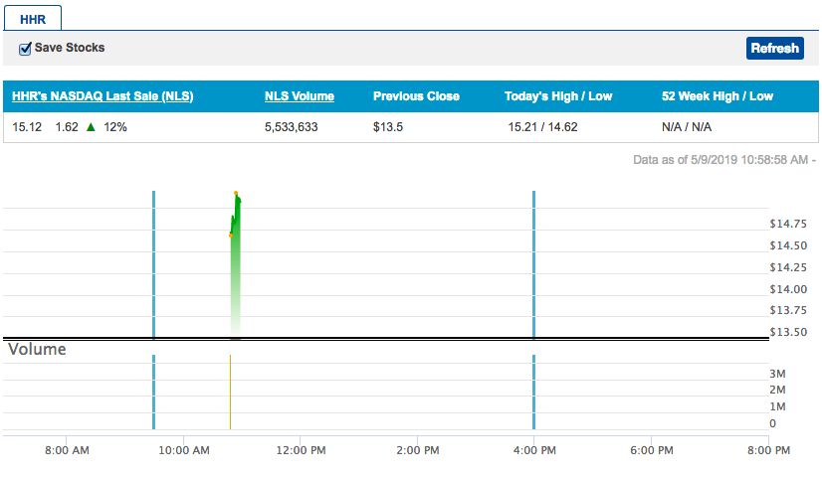Click the $14.00 price axis label
This screenshot has height=477, width=822.
pos(788,289)
